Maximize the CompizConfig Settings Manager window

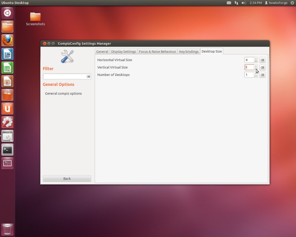(x=53, y=43)
